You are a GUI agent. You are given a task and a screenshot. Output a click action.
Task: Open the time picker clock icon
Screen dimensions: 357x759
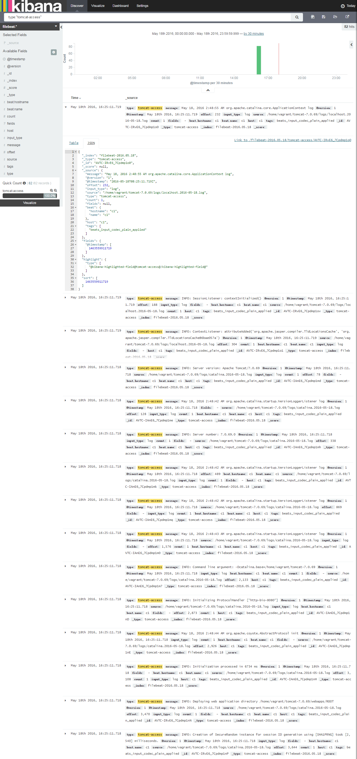[x=343, y=6]
